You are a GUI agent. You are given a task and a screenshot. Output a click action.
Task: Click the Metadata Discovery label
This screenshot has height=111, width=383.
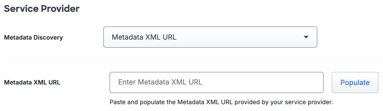click(x=33, y=38)
